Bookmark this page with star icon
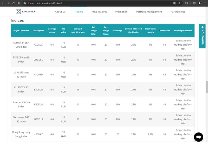 (179, 3)
